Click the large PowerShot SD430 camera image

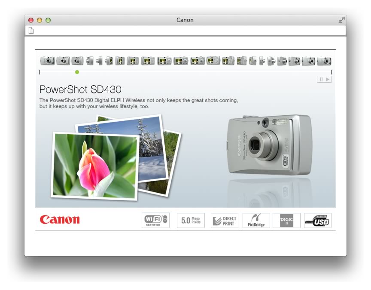270,145
